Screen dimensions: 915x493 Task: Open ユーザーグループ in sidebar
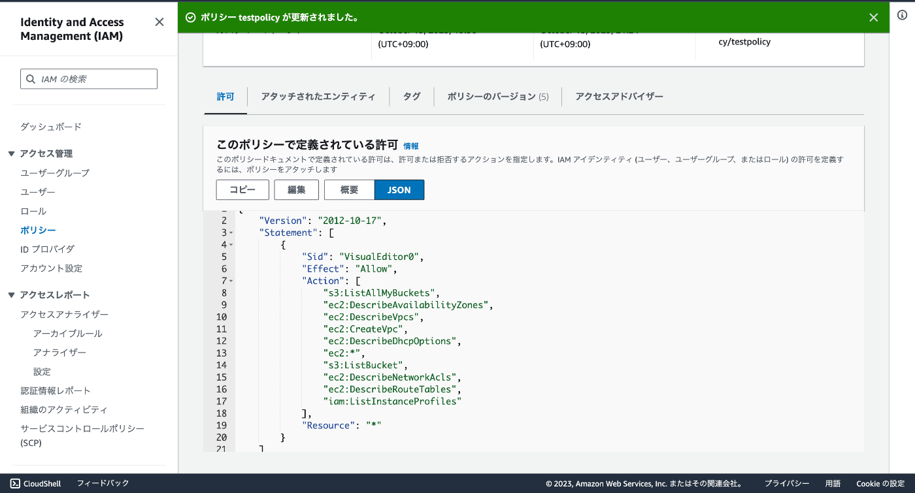(55, 173)
